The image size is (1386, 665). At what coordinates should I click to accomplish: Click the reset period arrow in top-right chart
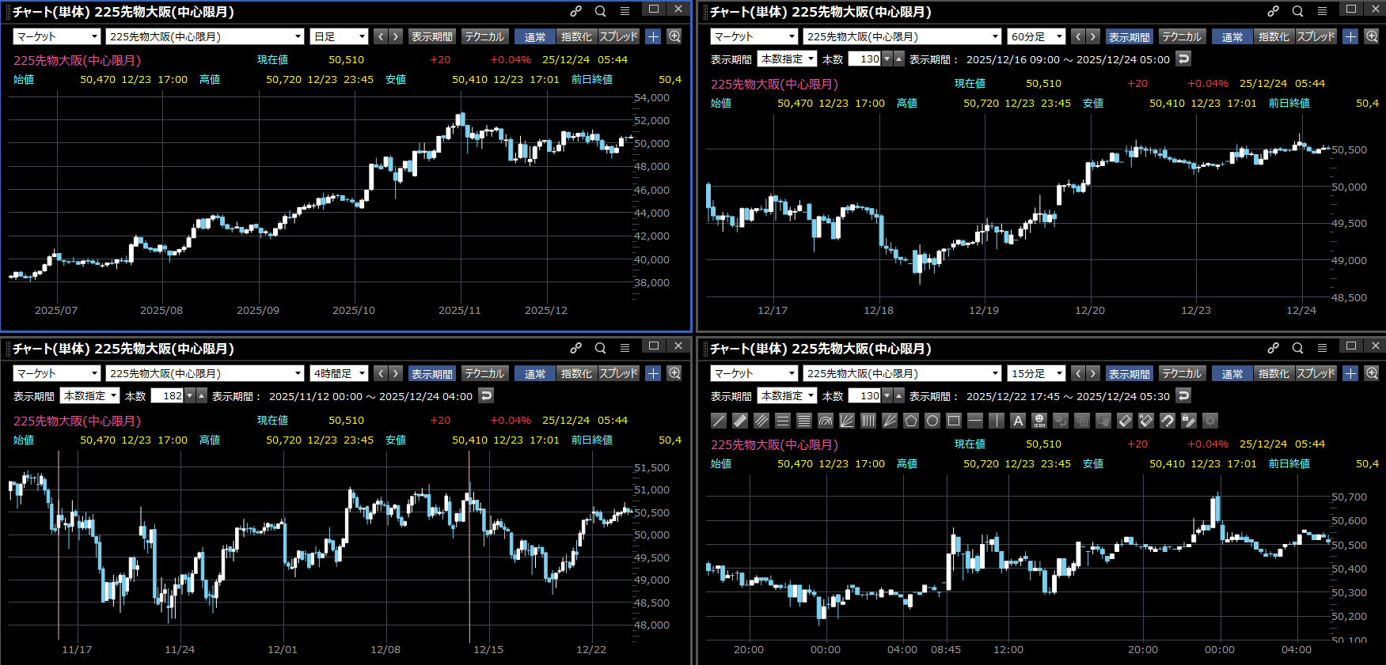1183,59
